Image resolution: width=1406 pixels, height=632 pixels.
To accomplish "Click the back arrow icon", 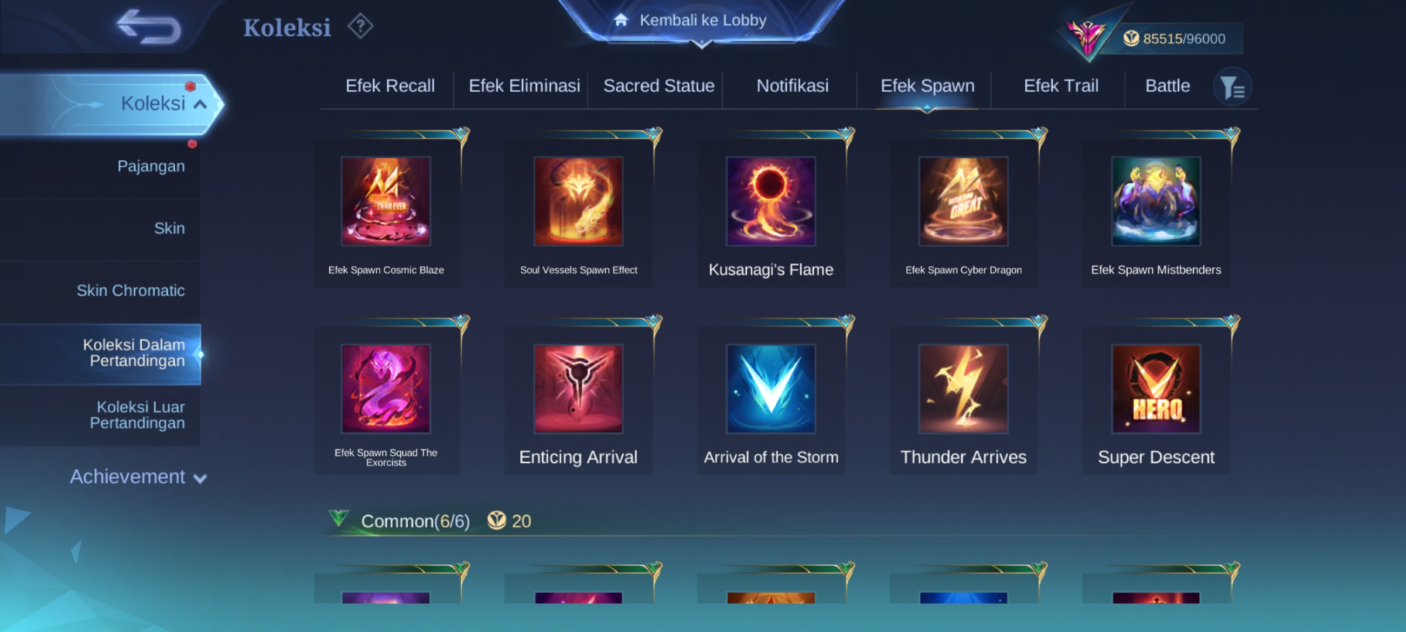I will pyautogui.click(x=149, y=27).
